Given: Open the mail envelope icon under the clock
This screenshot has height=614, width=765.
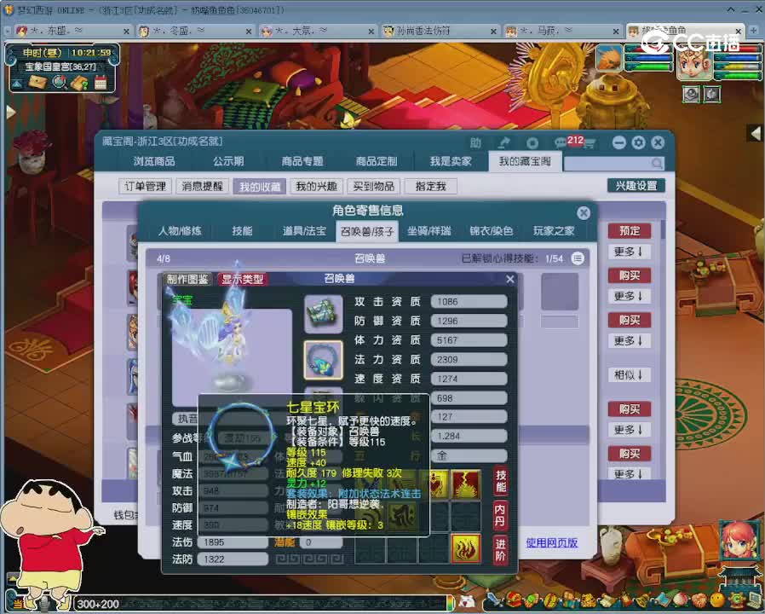Looking at the screenshot, I should point(37,82).
